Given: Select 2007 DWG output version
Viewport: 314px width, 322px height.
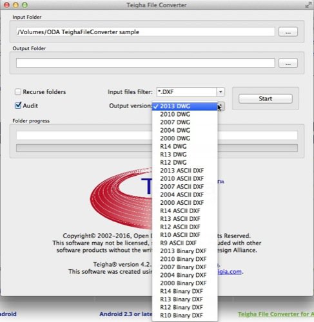Looking at the screenshot, I should [185, 122].
